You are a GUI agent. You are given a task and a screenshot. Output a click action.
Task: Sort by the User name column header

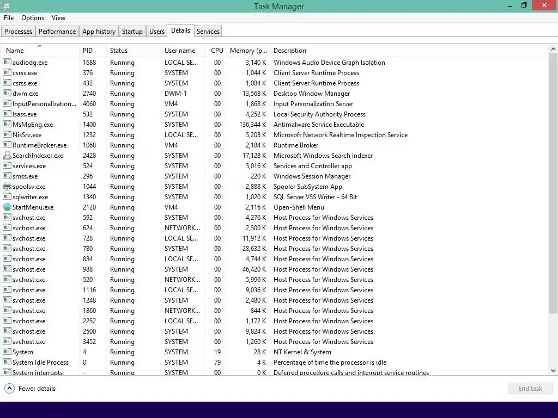coord(183,51)
